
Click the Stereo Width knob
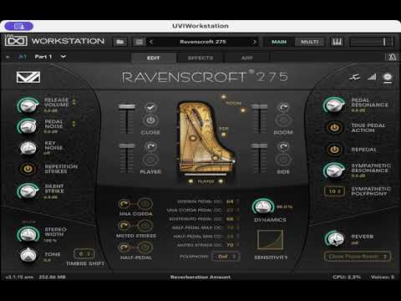[x=28, y=234]
